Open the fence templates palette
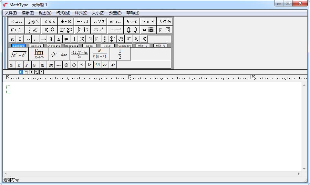310x185 pixels. coord(16,30)
